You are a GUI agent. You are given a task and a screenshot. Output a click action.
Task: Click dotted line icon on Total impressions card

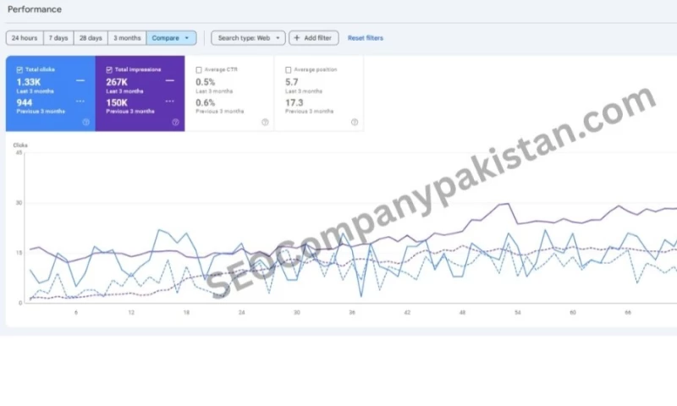pos(170,101)
